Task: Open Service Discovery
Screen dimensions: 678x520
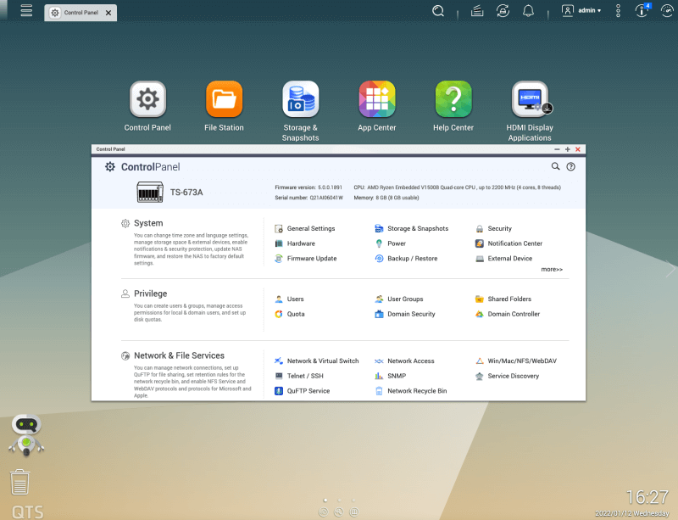Action: [x=507, y=376]
